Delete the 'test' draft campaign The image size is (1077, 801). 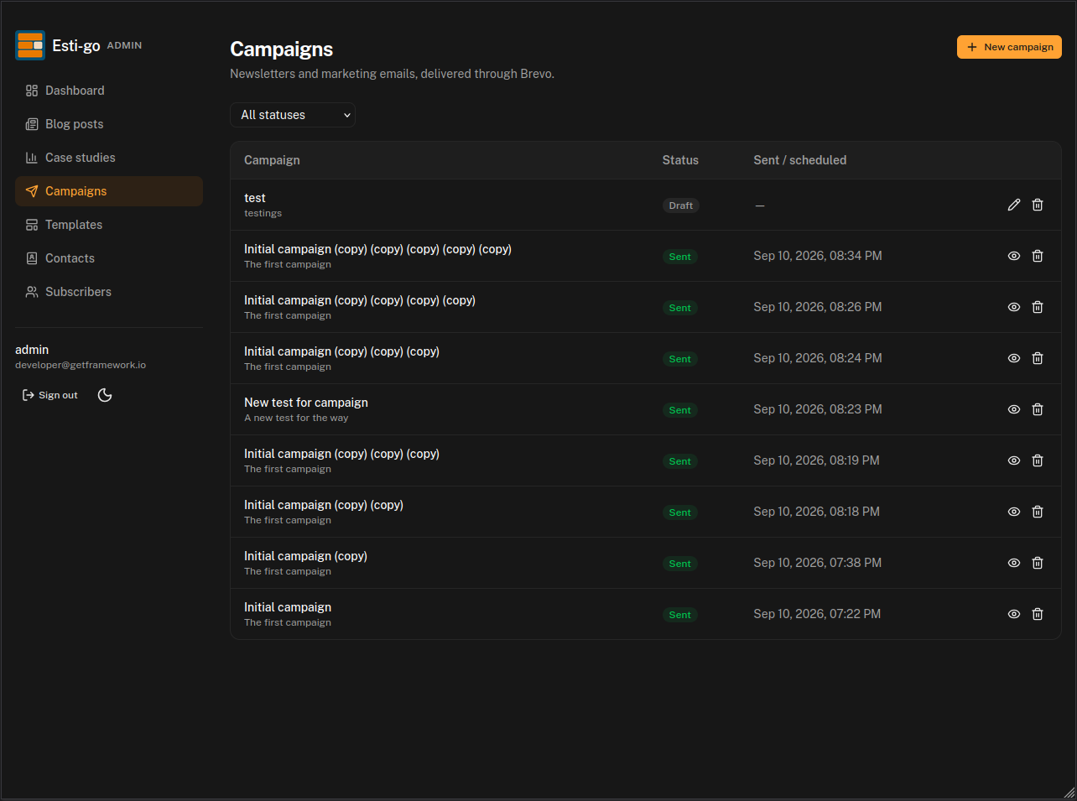1038,205
